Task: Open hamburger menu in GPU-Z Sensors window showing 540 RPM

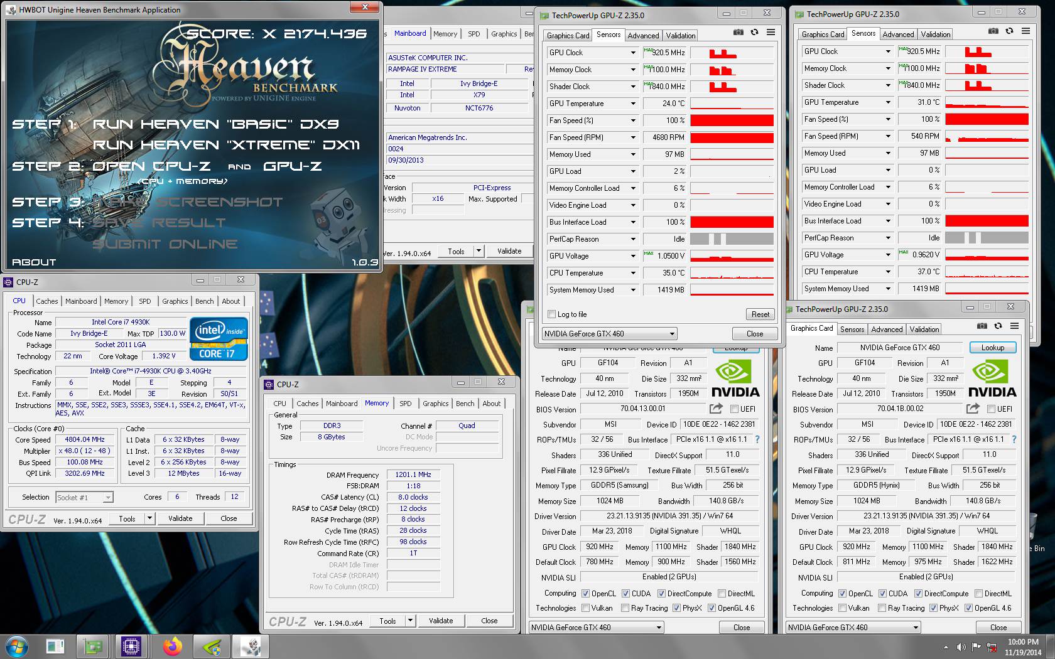Action: [1025, 31]
